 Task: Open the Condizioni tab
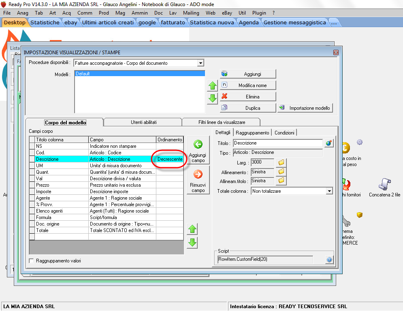pos(285,132)
